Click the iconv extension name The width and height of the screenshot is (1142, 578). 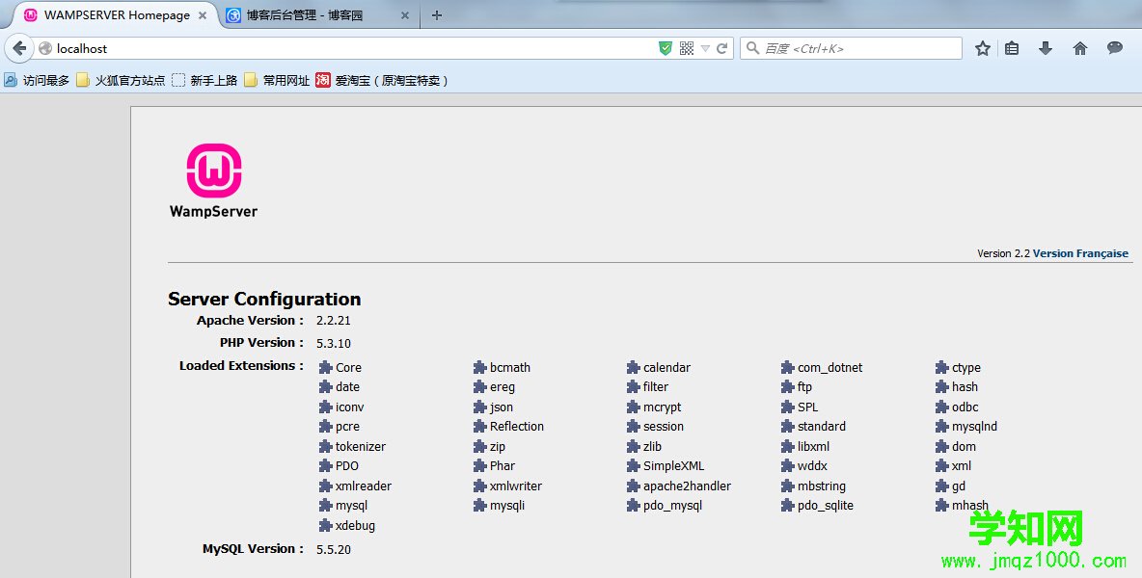tap(349, 407)
